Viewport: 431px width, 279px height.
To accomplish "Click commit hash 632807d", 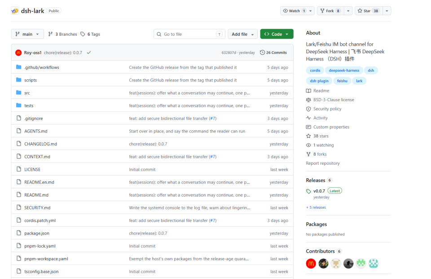I will 229,53.
